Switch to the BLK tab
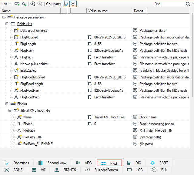 (159, 170)
